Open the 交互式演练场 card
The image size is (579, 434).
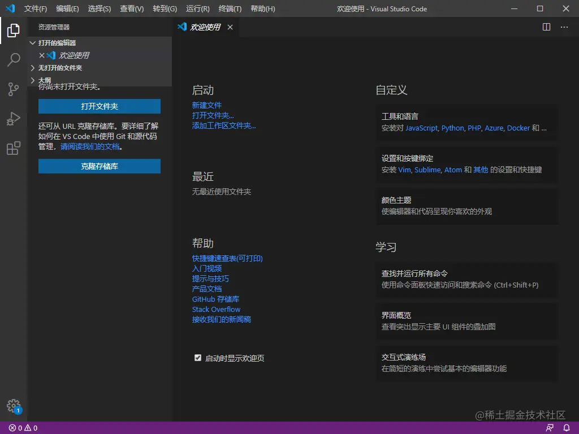click(466, 363)
